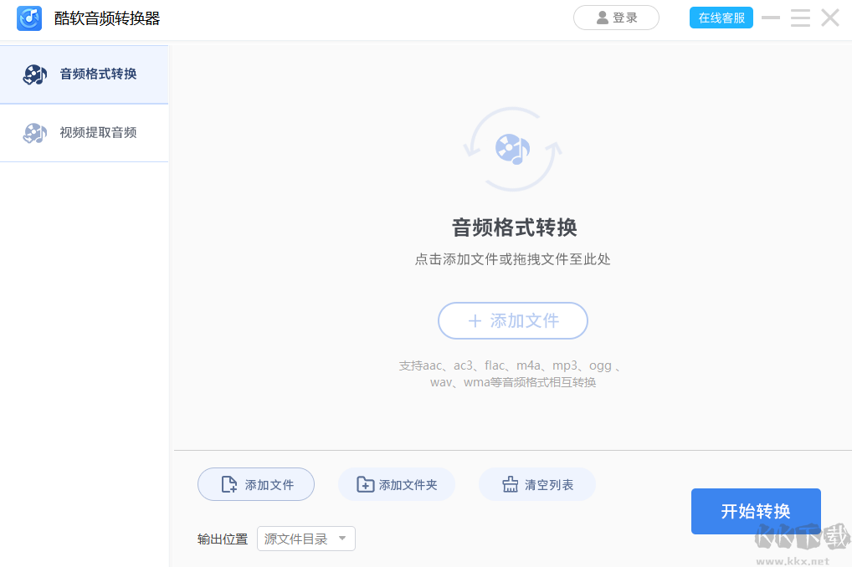The width and height of the screenshot is (852, 567).
Task: Select the 视频提取音频 sidebar icon
Action: pos(34,132)
